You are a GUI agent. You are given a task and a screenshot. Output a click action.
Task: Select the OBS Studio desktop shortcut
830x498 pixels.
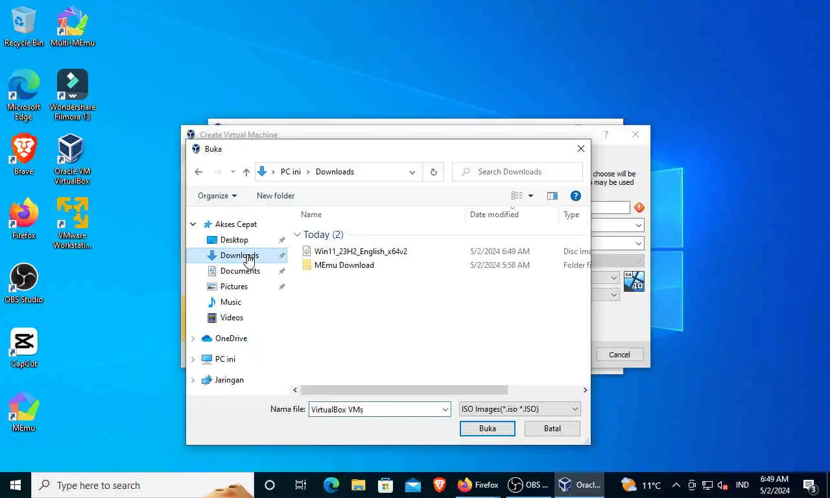pos(24,283)
